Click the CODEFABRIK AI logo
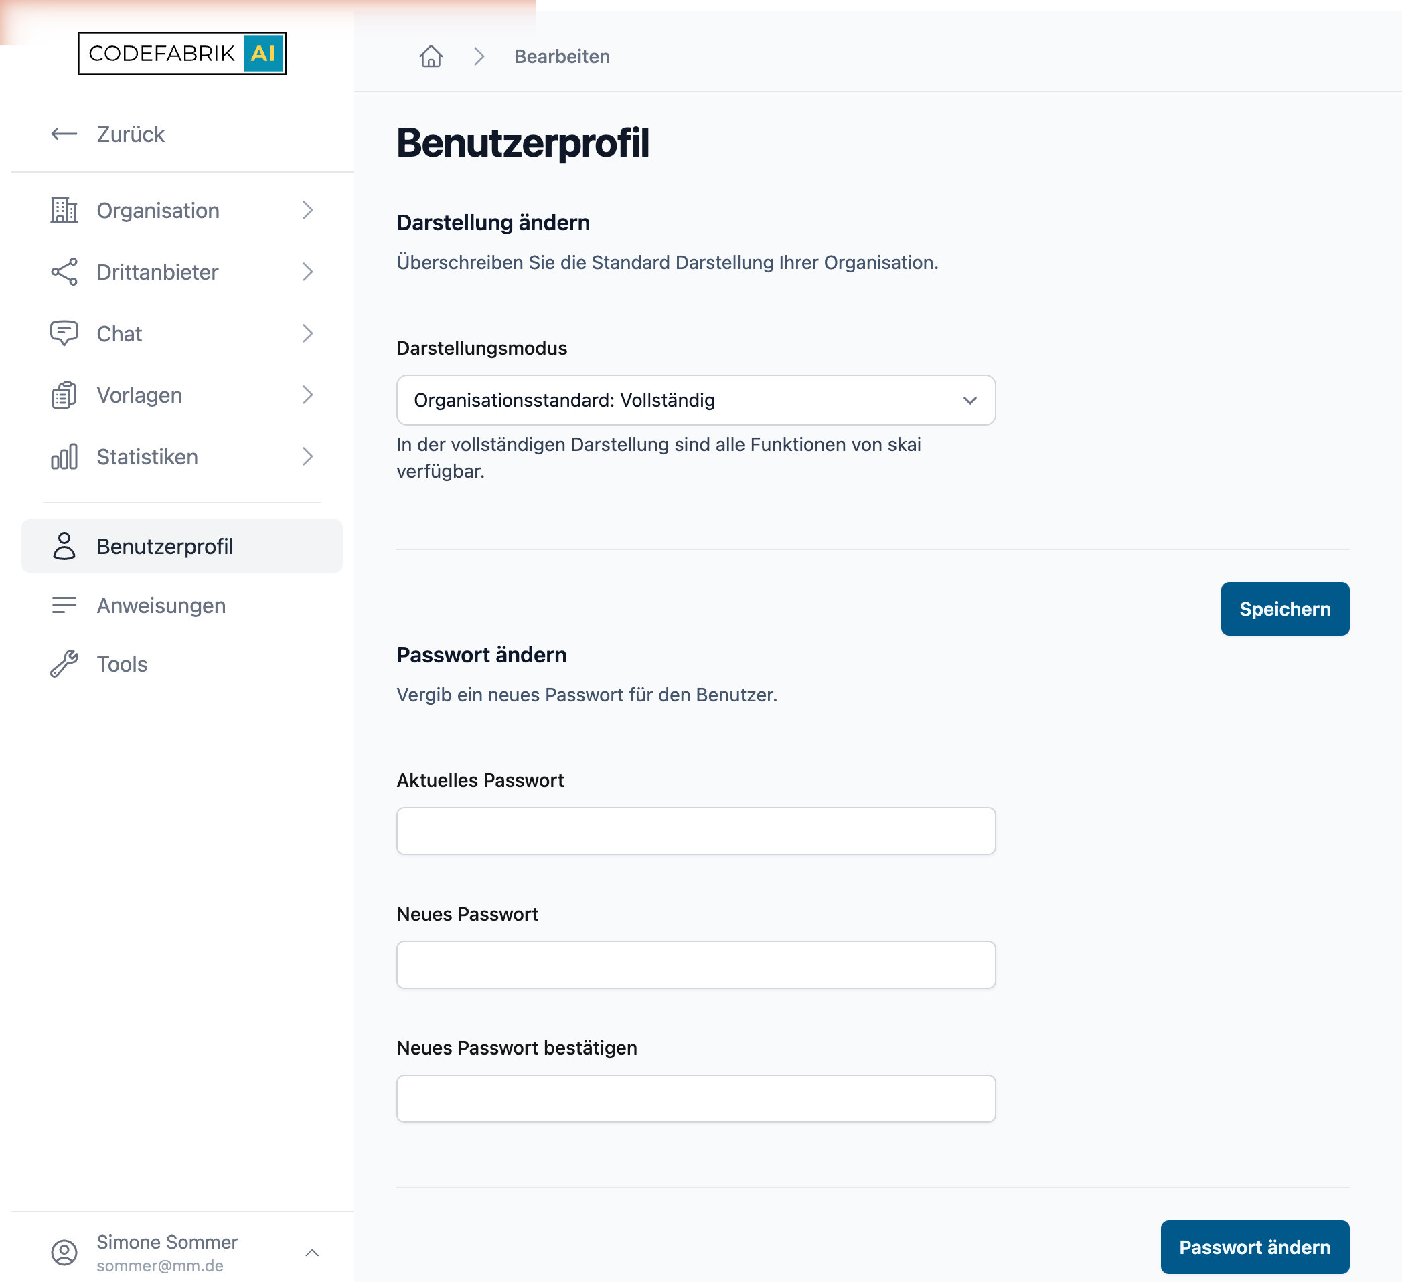Image resolution: width=1402 pixels, height=1282 pixels. click(x=181, y=54)
